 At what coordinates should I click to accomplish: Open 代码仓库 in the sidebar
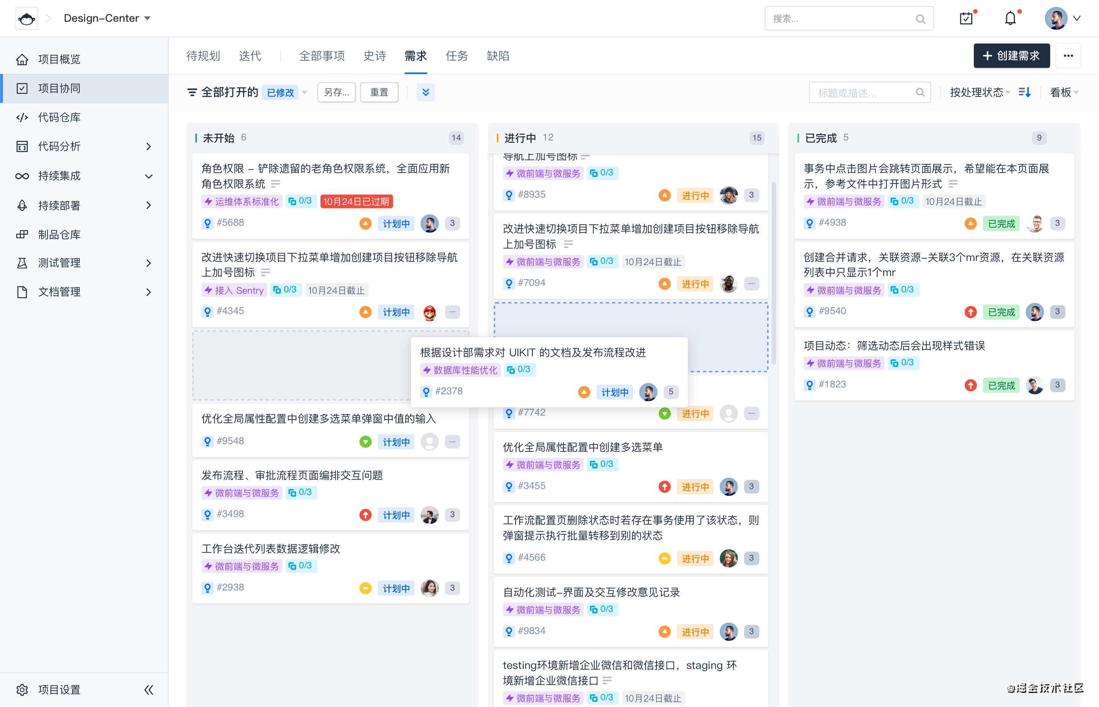59,117
